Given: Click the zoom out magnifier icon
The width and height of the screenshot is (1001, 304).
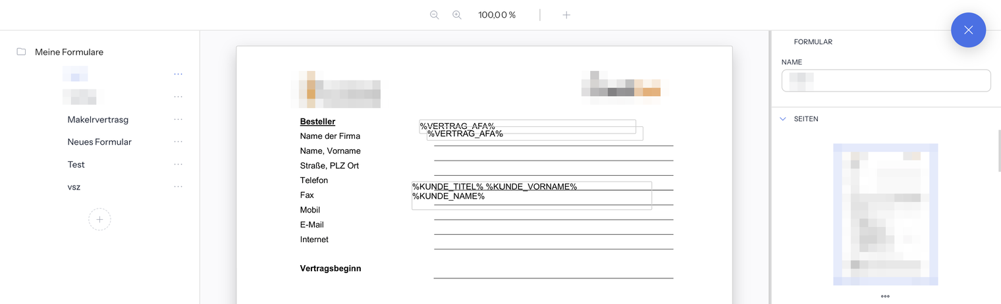Looking at the screenshot, I should pos(434,14).
